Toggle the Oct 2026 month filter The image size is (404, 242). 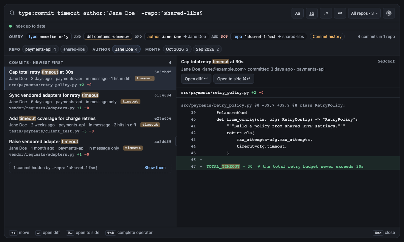tap(177, 49)
